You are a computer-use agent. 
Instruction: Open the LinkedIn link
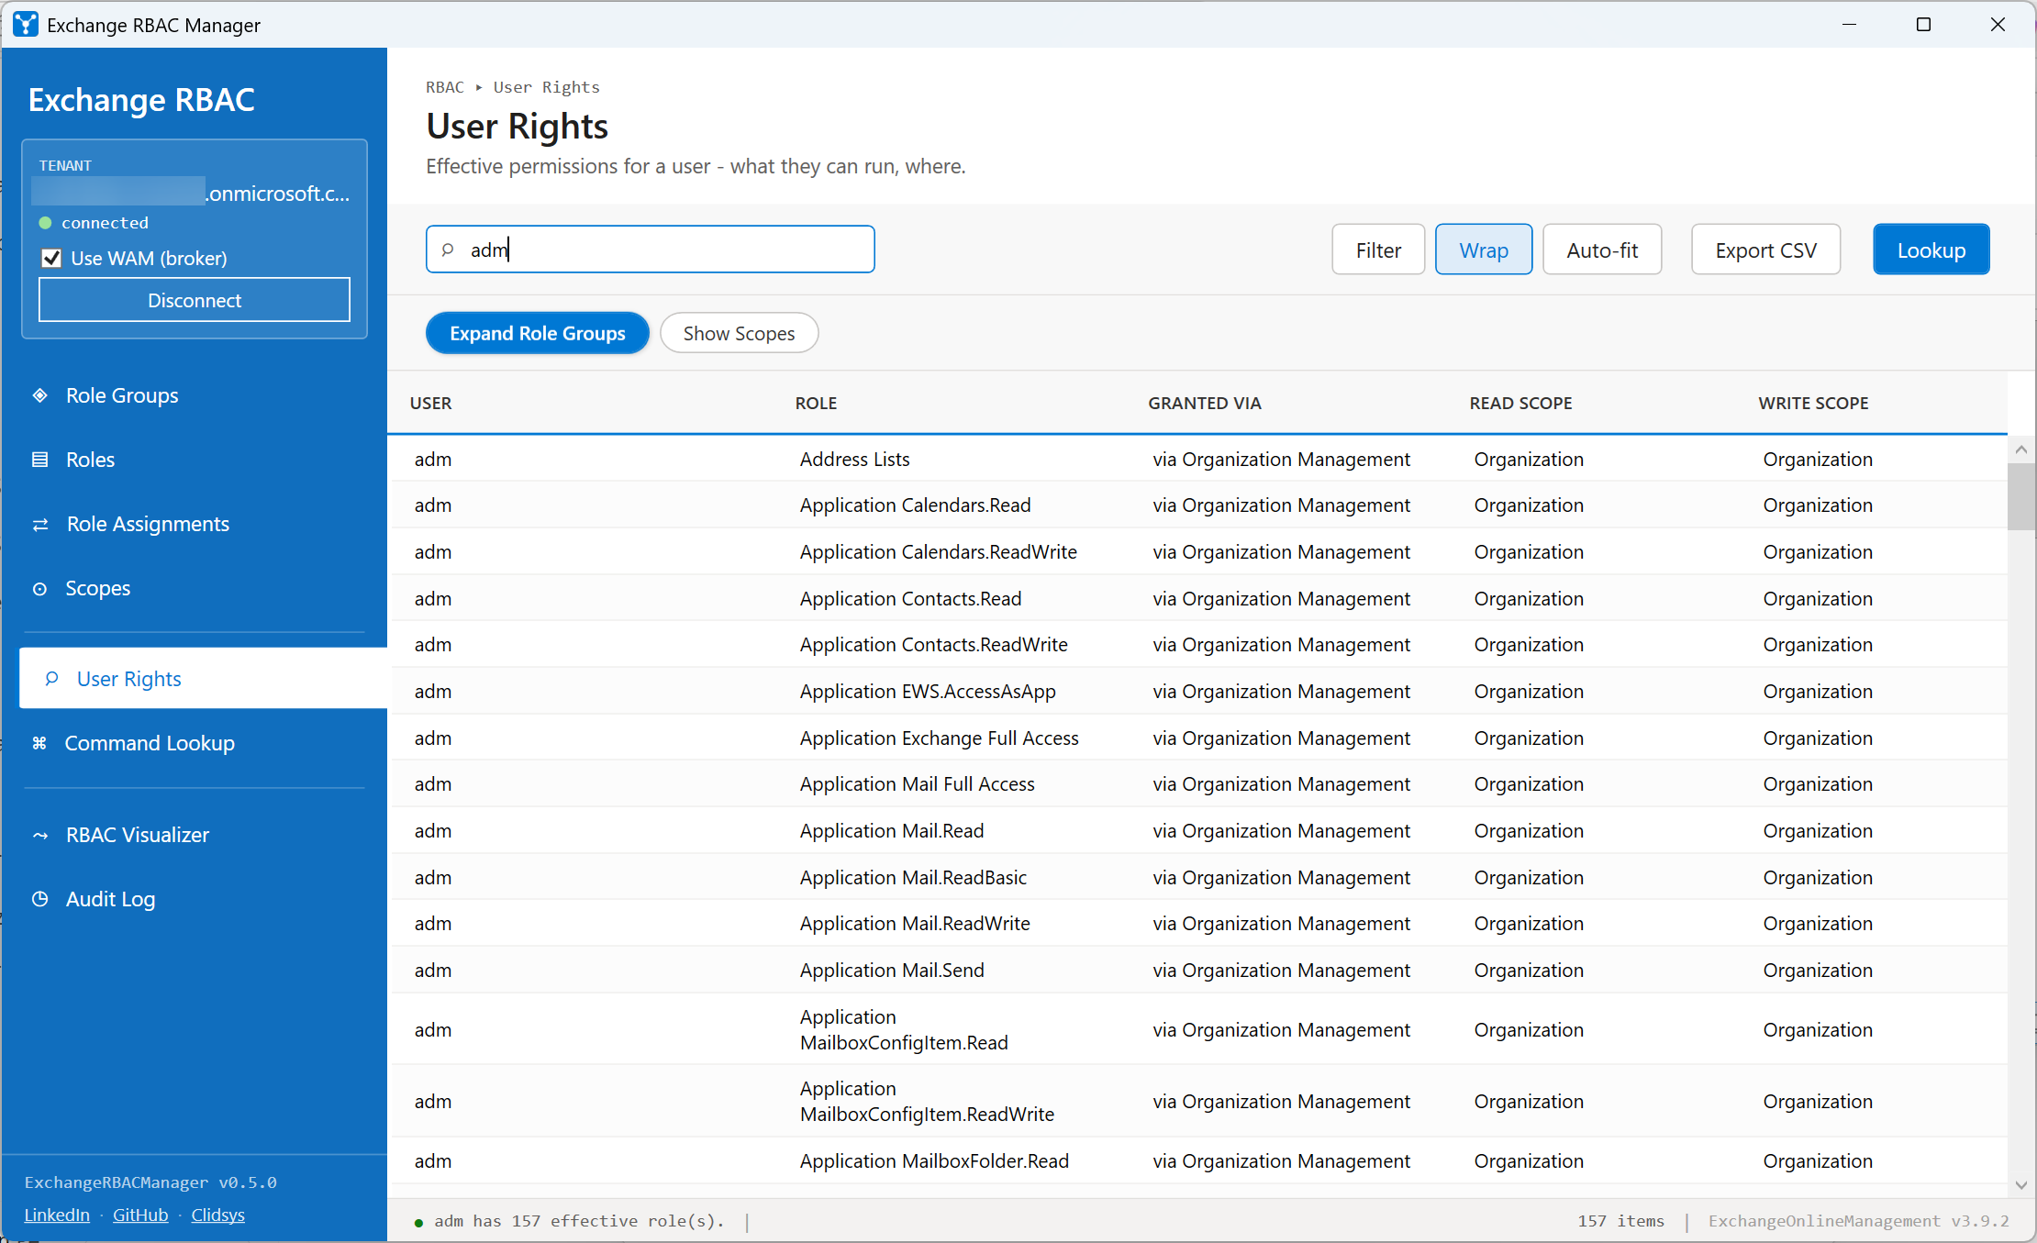[x=57, y=1215]
